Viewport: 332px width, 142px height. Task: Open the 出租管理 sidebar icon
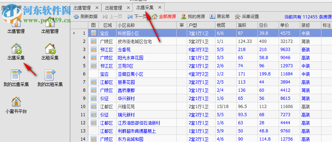coord(50,25)
